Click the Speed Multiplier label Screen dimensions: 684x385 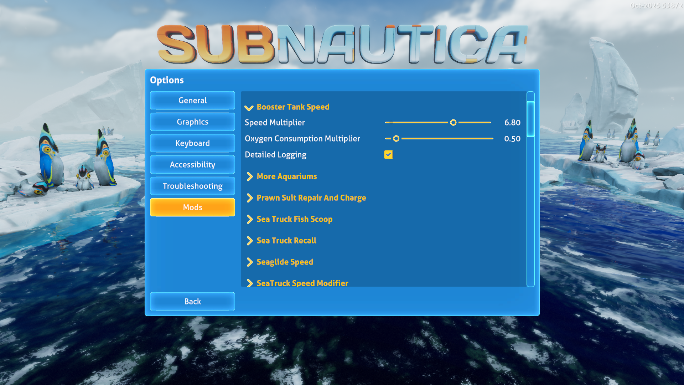point(275,123)
